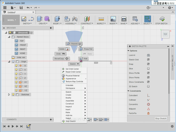This screenshot has width=176, height=132.
Task: Click the Create Form purple sphere icon
Action: 47,19
